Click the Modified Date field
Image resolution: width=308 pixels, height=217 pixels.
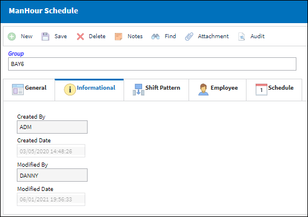point(51,200)
